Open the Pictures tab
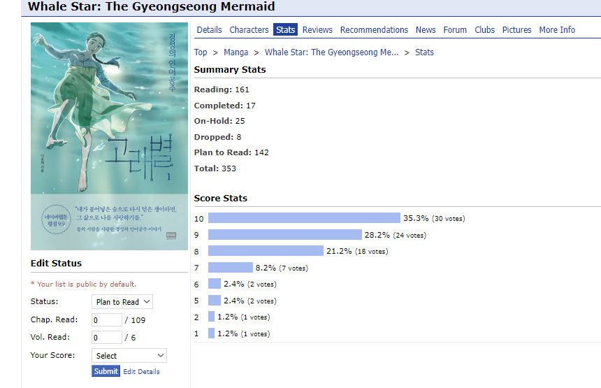Screen dimensions: 601x388 [x=516, y=29]
